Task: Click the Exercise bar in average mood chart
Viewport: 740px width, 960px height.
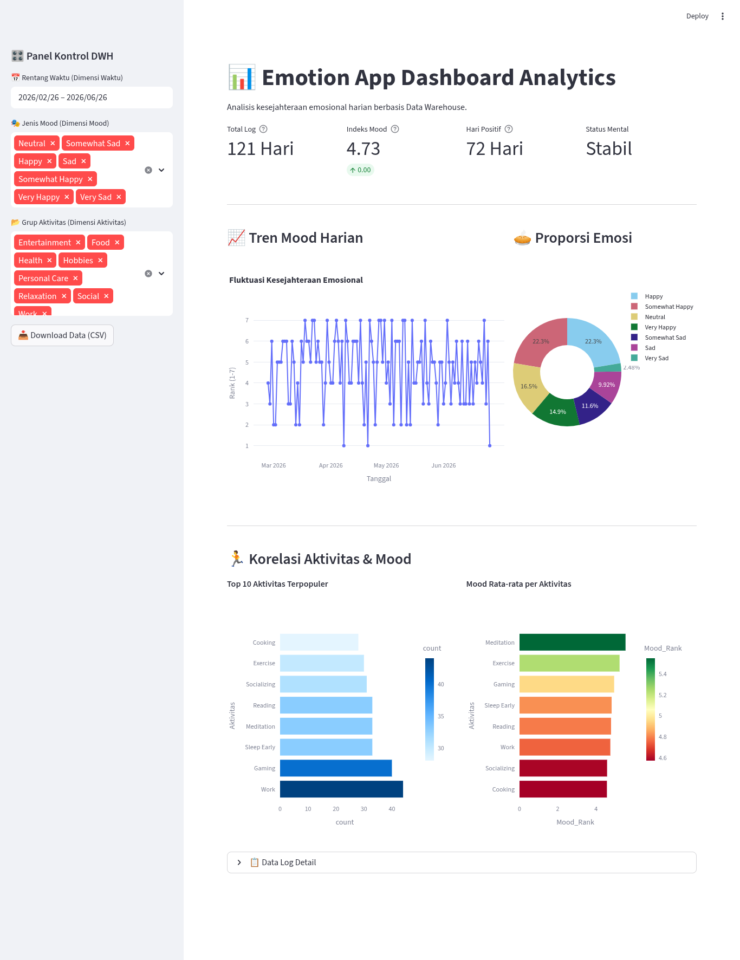Action: (569, 663)
